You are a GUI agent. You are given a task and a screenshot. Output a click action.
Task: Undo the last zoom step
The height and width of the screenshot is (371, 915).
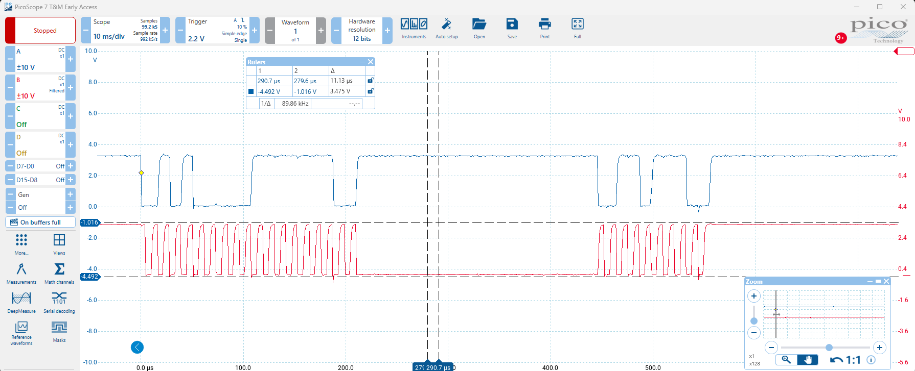tap(836, 360)
